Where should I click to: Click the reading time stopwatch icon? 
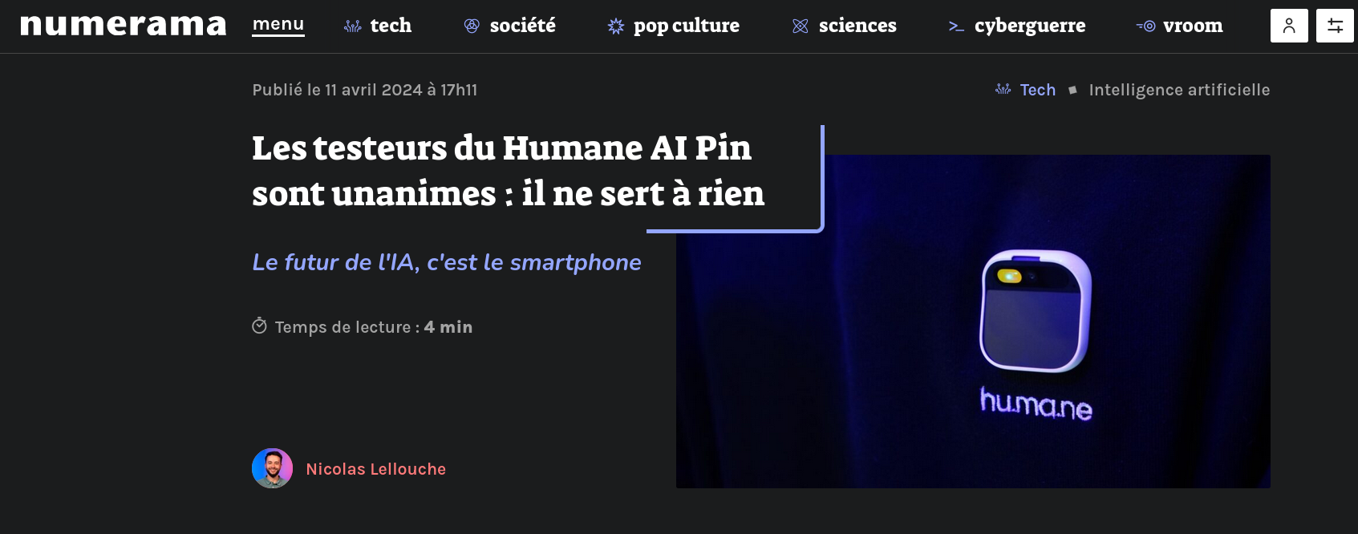pos(259,326)
